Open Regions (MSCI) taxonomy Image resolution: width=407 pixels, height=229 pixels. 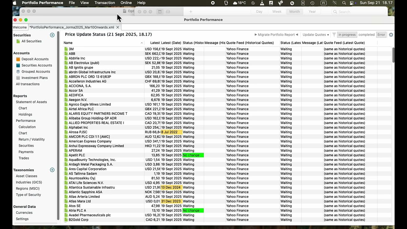(28, 189)
